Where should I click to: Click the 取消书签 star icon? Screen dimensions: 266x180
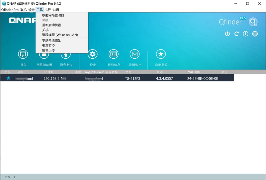coord(161,54)
